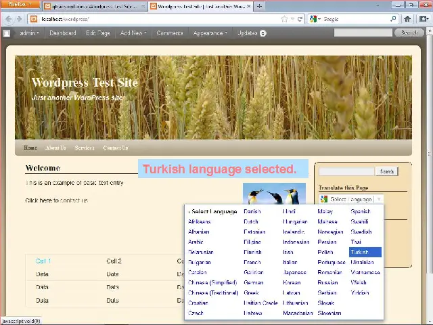Open the Firefox home page icon
433x325 pixels.
pos(407,19)
